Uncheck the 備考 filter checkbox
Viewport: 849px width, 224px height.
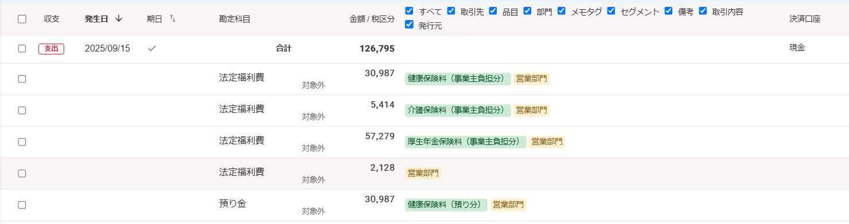[x=668, y=11]
